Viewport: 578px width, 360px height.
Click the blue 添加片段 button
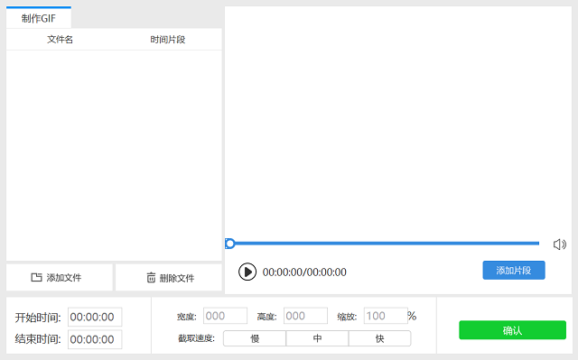click(x=514, y=270)
